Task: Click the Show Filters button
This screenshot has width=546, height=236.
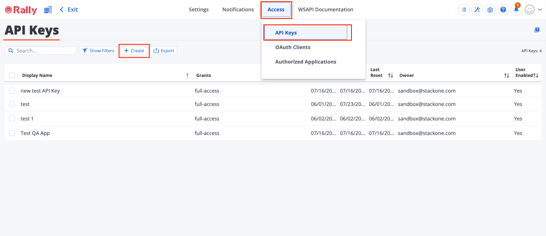Action: pos(98,51)
